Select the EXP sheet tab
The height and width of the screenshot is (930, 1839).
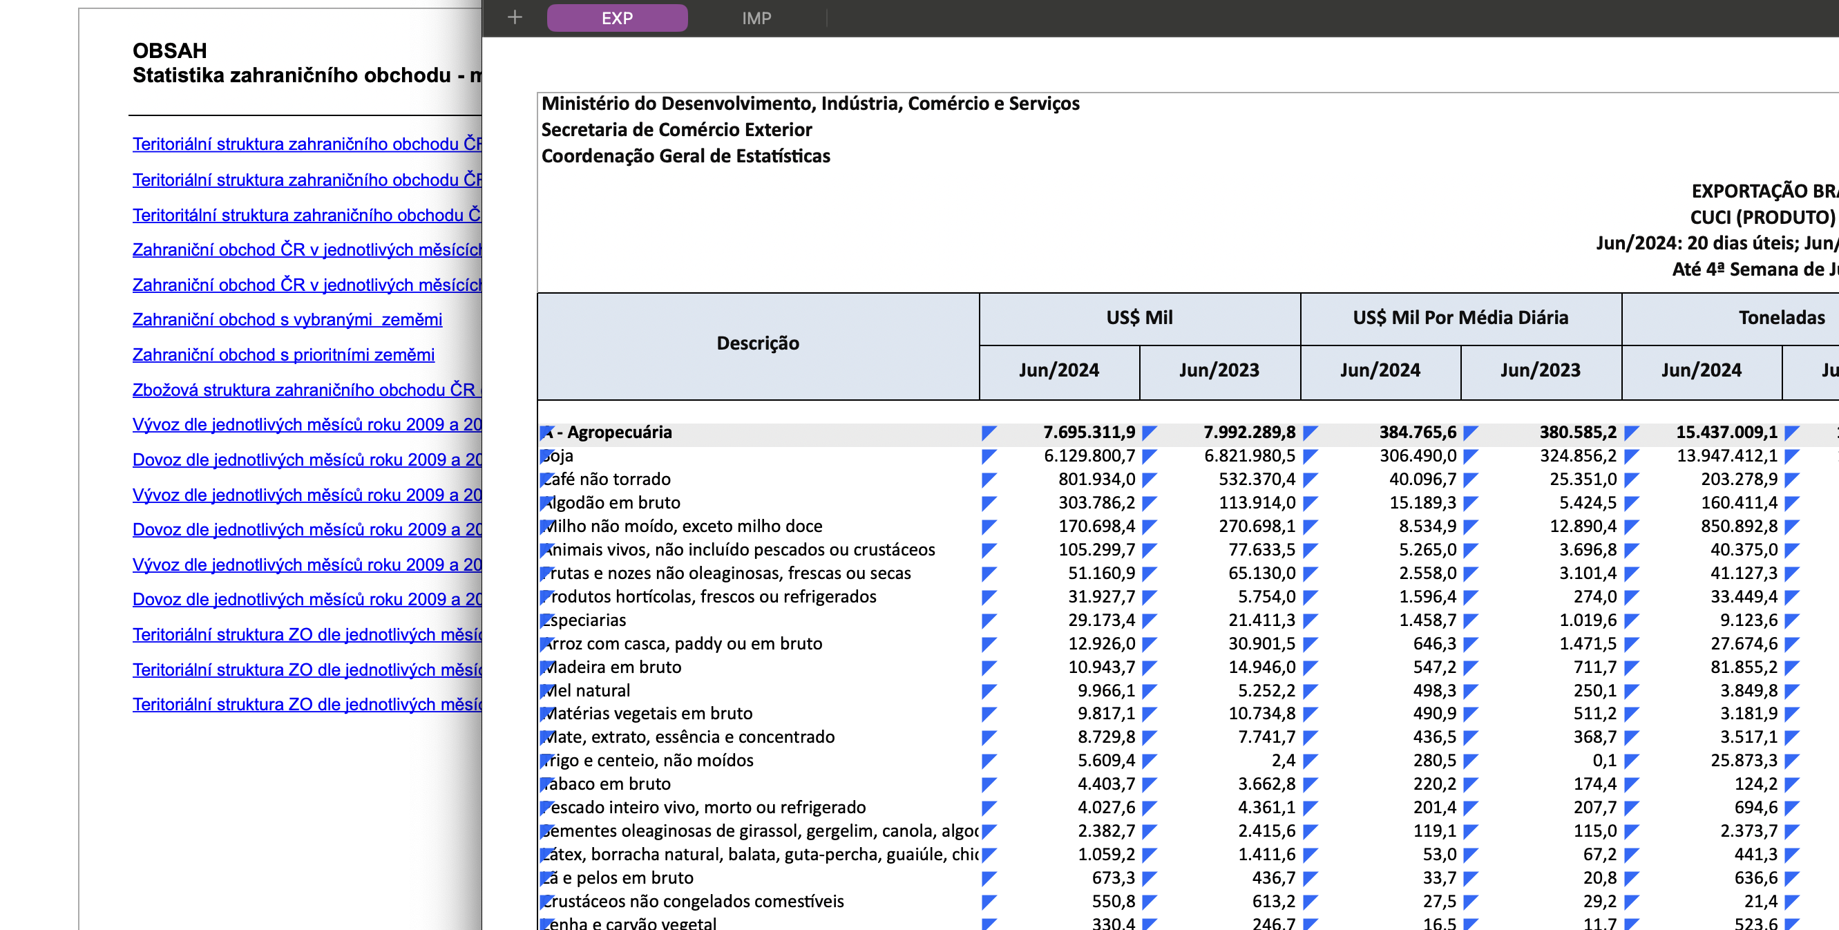click(617, 18)
